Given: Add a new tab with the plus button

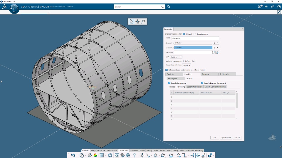Looking at the screenshot, I should tap(49, 12).
